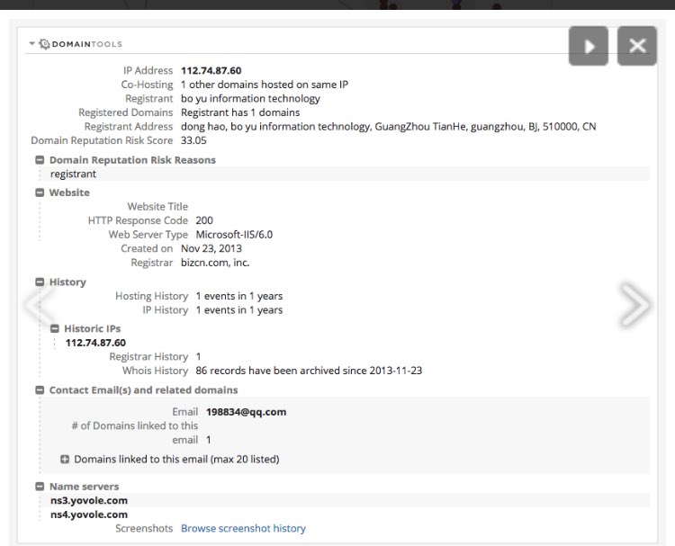The height and width of the screenshot is (546, 675).
Task: Click the play slideshow button
Action: [588, 46]
